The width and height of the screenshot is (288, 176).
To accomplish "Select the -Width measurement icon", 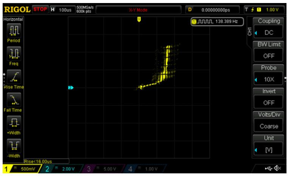I will point(14,146).
